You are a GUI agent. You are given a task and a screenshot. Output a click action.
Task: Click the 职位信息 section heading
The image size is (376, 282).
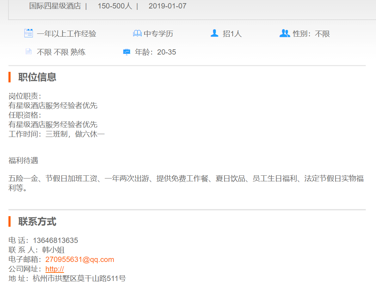pos(37,77)
